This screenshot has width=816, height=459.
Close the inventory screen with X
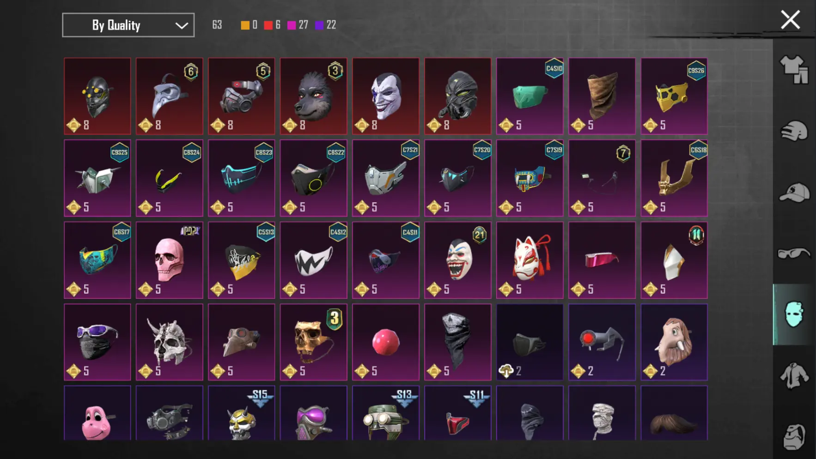point(790,20)
